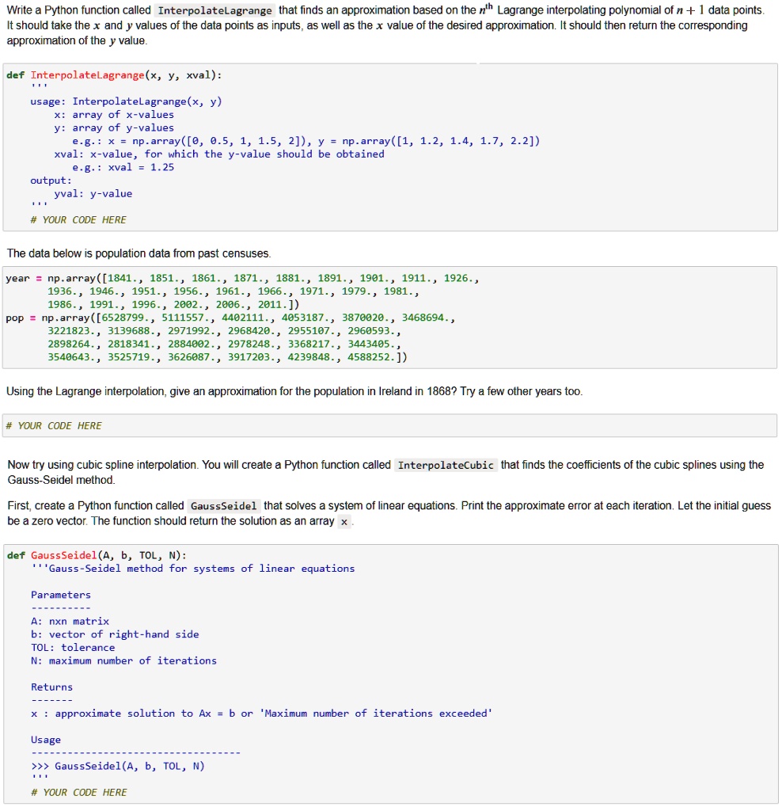782x807 pixels.
Task: Click the 'A: nxn matrix' parameter line
Action: pyautogui.click(x=70, y=621)
